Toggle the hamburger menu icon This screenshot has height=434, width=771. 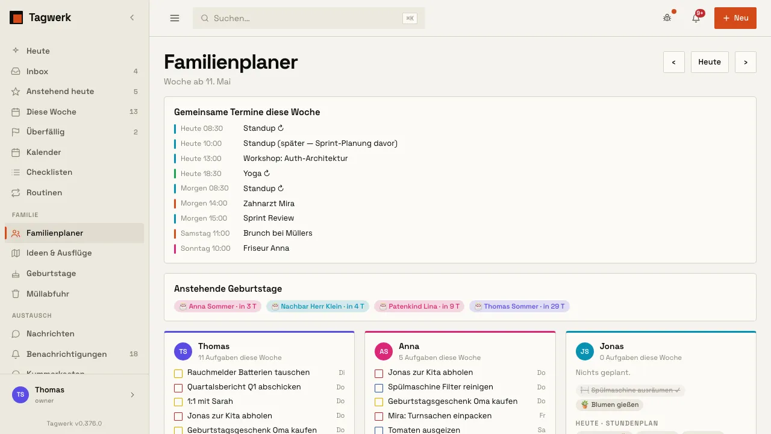click(x=175, y=18)
